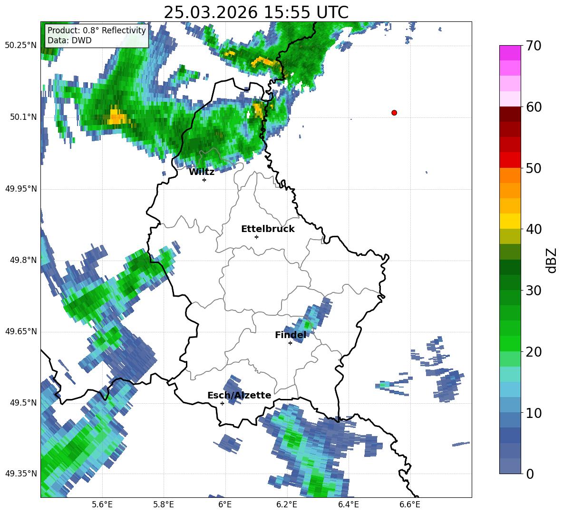Click the dBZ colorbar label
The width and height of the screenshot is (563, 514).
pos(552,260)
